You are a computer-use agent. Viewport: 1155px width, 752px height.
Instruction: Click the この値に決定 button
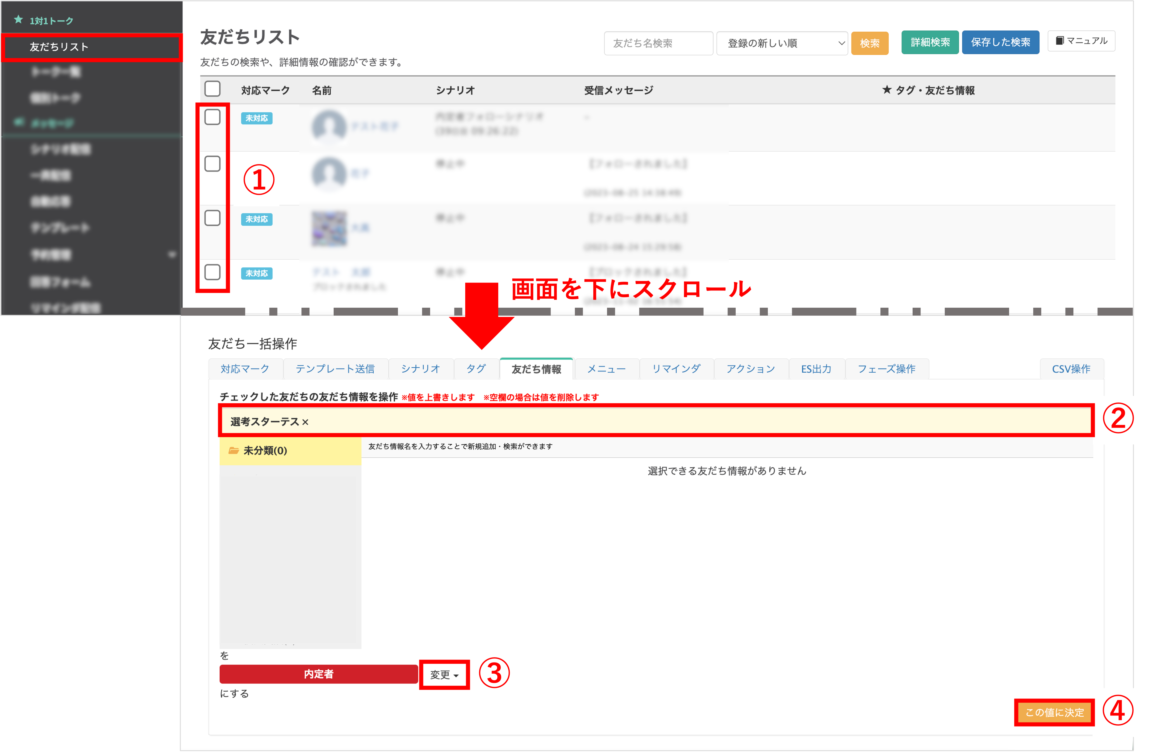point(1054,712)
